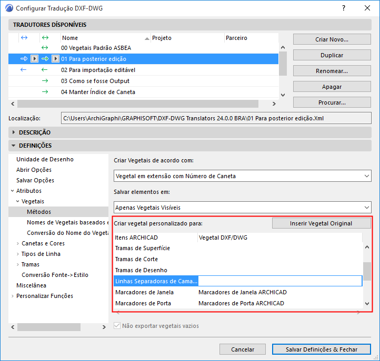Viewport: 380px width, 361px height.
Task: Click the second play-button box beside 01 Para posterior edição
Action: (55, 58)
